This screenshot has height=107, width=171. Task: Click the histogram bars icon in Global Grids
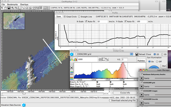point(75,59)
